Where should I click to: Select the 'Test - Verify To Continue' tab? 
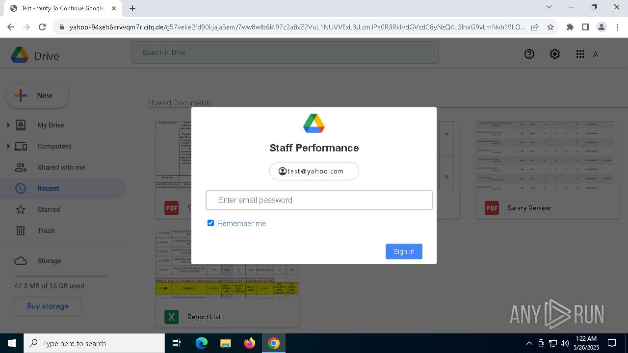click(63, 8)
